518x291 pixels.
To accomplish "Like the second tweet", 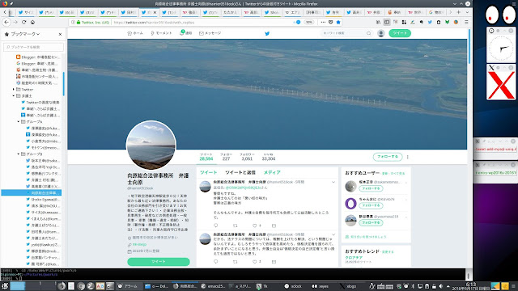I will (255, 262).
